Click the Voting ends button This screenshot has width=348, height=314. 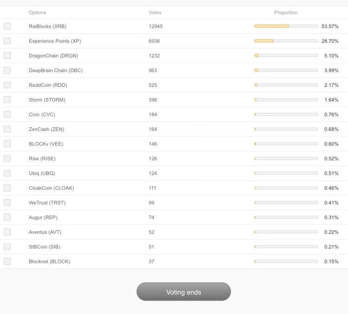pos(184,292)
